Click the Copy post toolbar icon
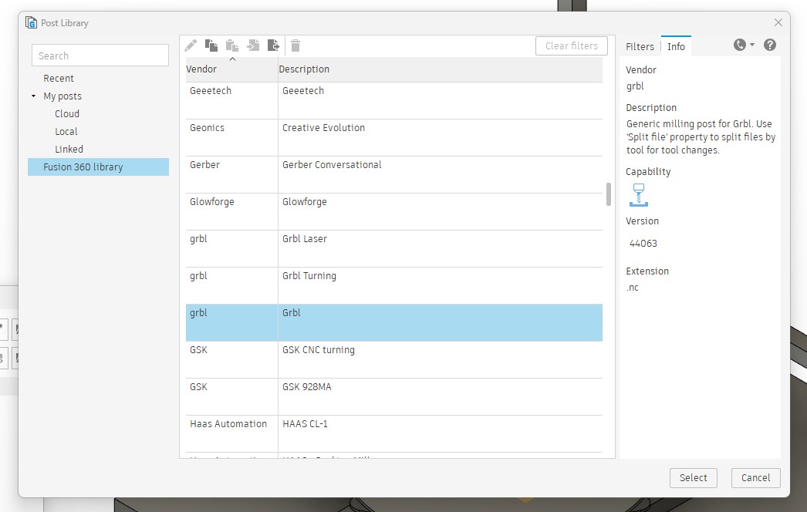Screen dimensions: 807x512 pos(211,45)
